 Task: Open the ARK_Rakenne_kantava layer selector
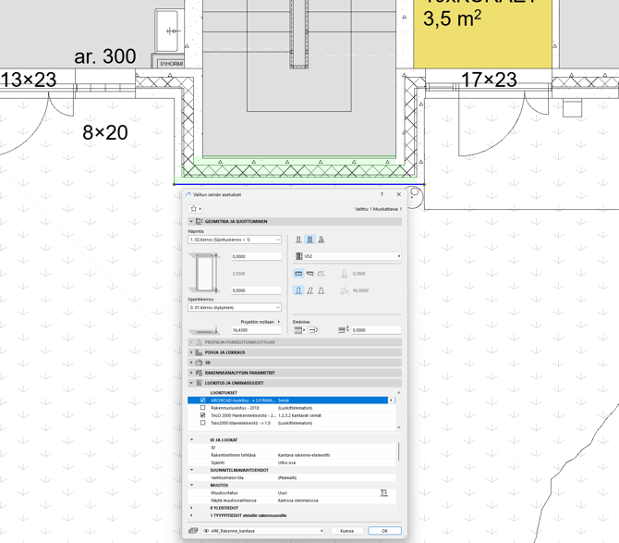click(x=263, y=531)
